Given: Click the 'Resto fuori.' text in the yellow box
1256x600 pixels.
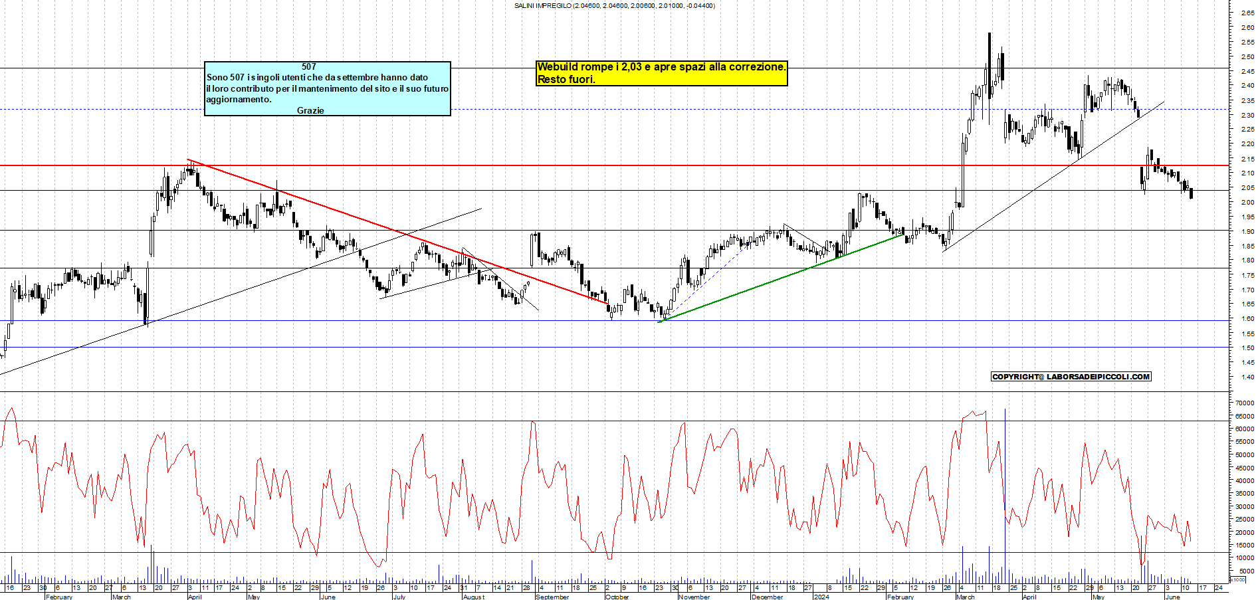Looking at the screenshot, I should [x=566, y=79].
